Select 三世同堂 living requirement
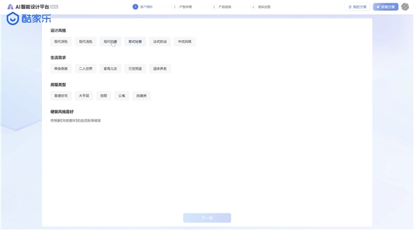Viewport: 414px width, 230px height. coord(135,69)
